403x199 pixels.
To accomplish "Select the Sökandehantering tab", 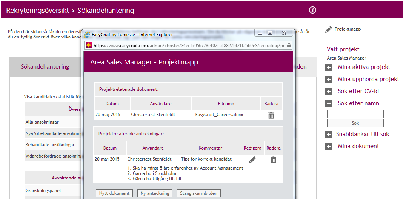I will point(45,66).
